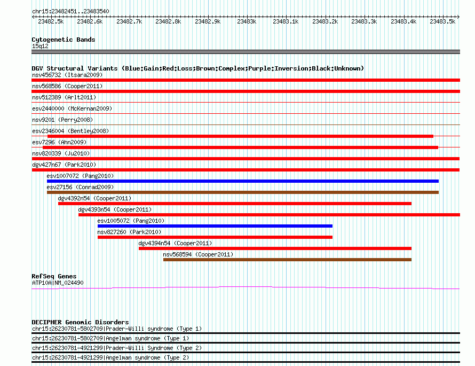Click the red bar under dgv427n67
The height and width of the screenshot is (366, 475).
coord(246,170)
